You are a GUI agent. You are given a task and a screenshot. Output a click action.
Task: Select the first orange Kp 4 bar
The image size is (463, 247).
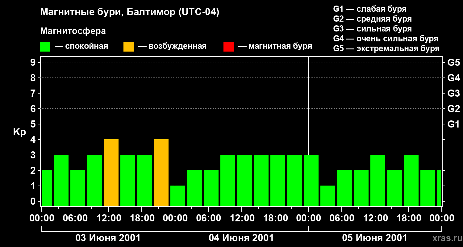(x=111, y=173)
